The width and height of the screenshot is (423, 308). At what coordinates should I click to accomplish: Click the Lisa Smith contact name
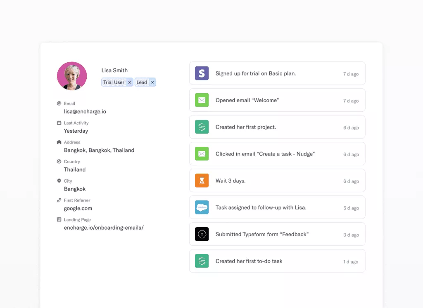114,71
